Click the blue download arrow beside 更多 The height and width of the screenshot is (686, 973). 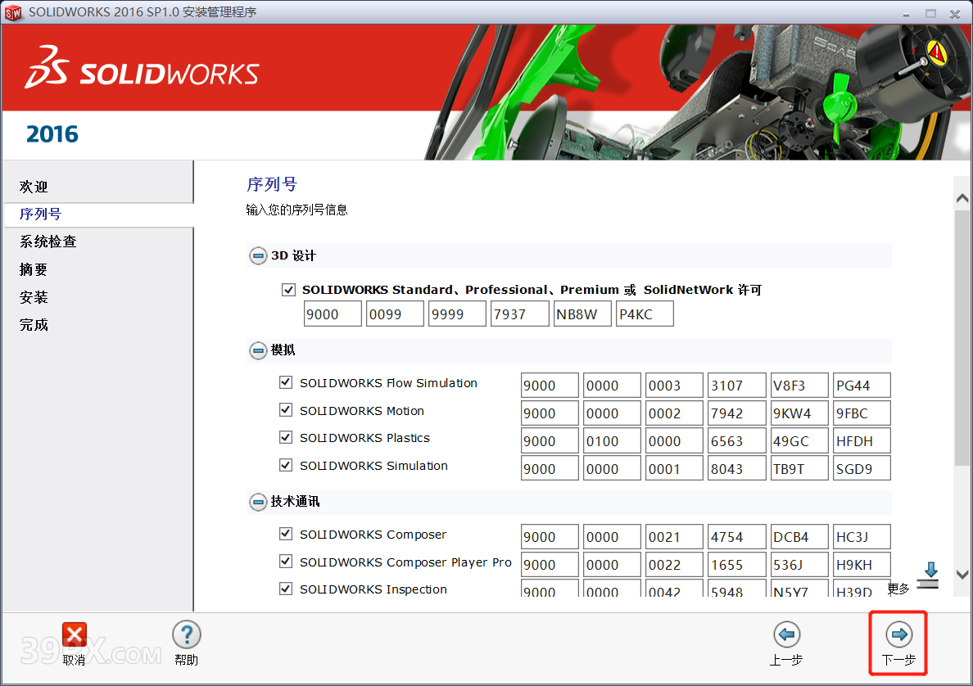click(928, 573)
